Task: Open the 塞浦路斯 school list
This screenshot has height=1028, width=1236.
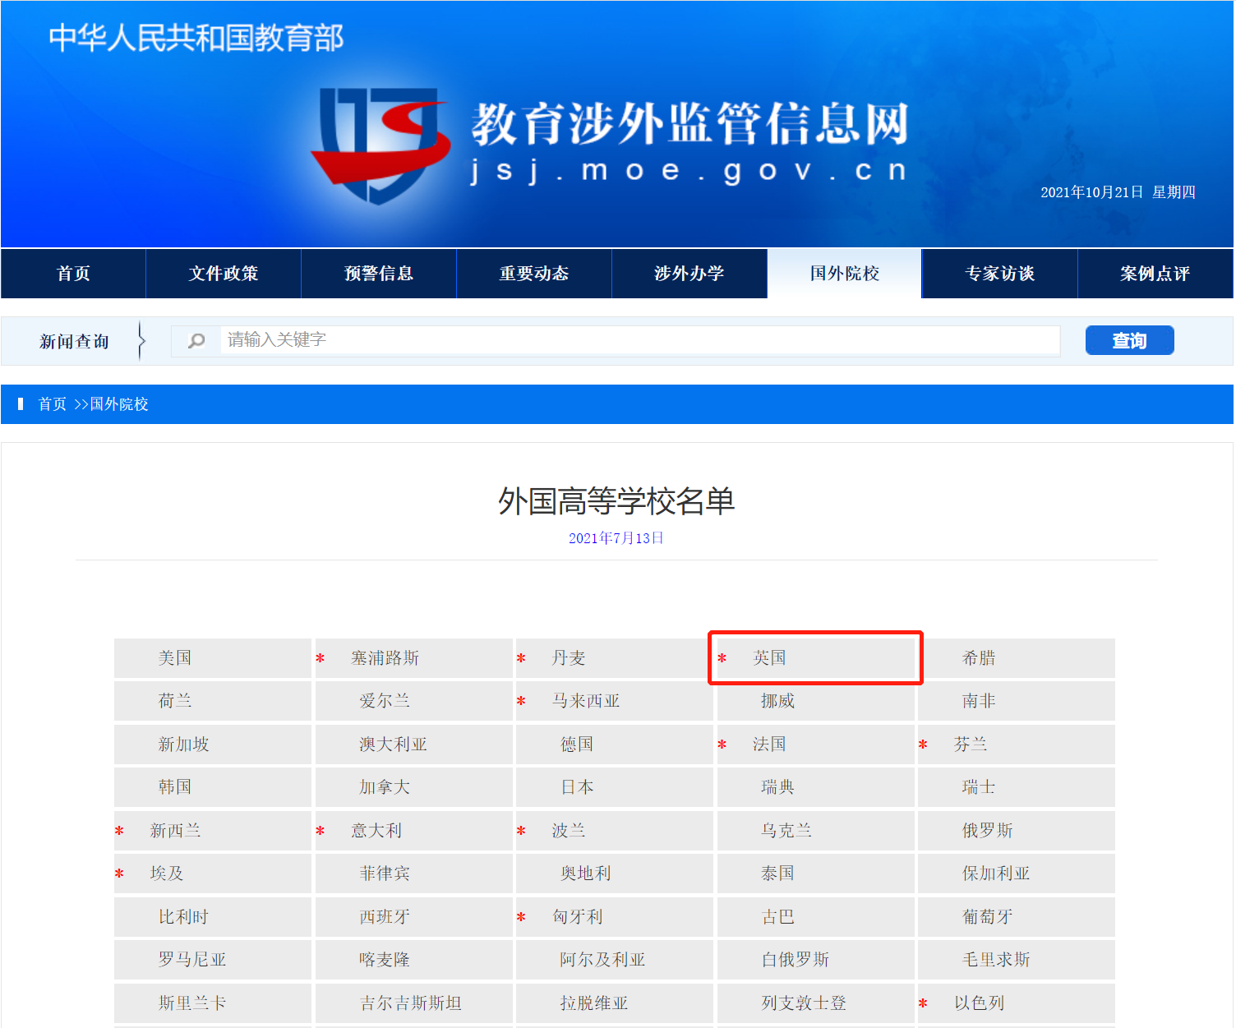Action: [x=385, y=658]
